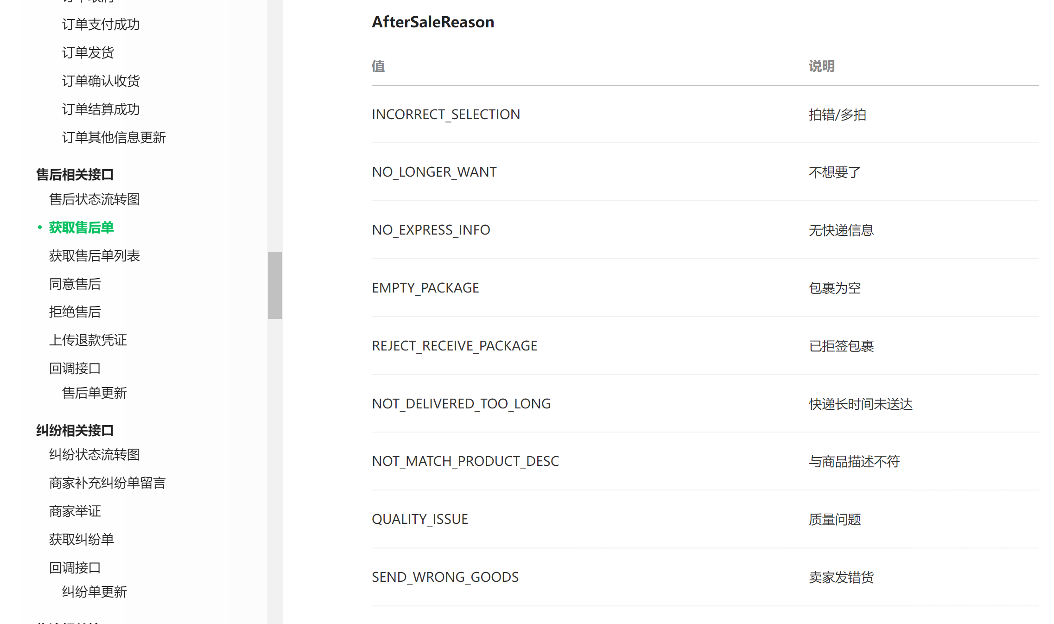Open the 拒绝售后 API page
Image resolution: width=1054 pixels, height=624 pixels.
point(75,312)
